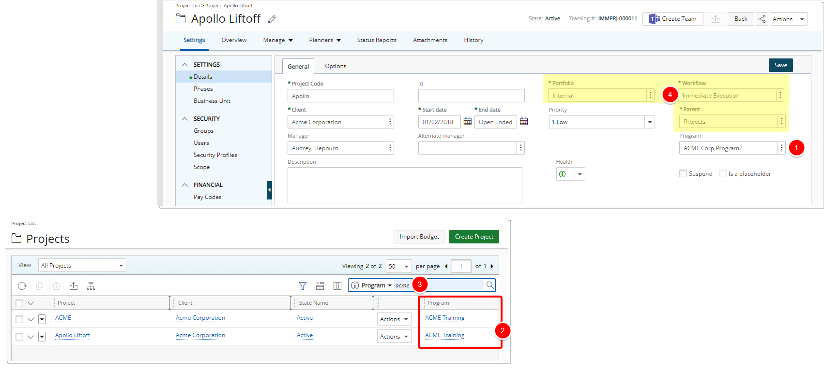824x369 pixels.
Task: Switch to the Status Reports tab
Action: 377,40
